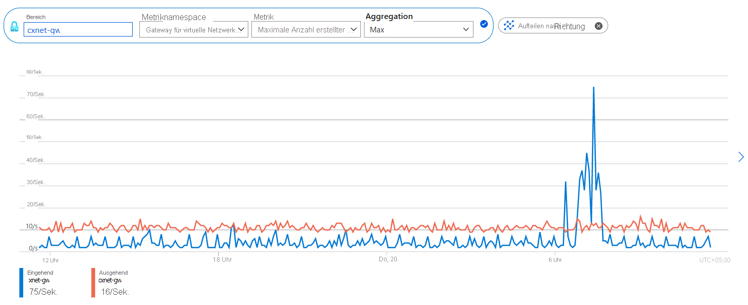Select the Eingehend legend entry label
This screenshot has height=305, width=748.
pyautogui.click(x=40, y=273)
